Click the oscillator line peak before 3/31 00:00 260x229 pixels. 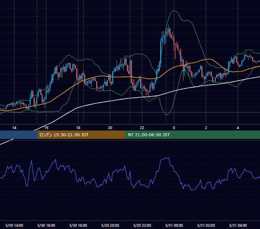(169, 158)
